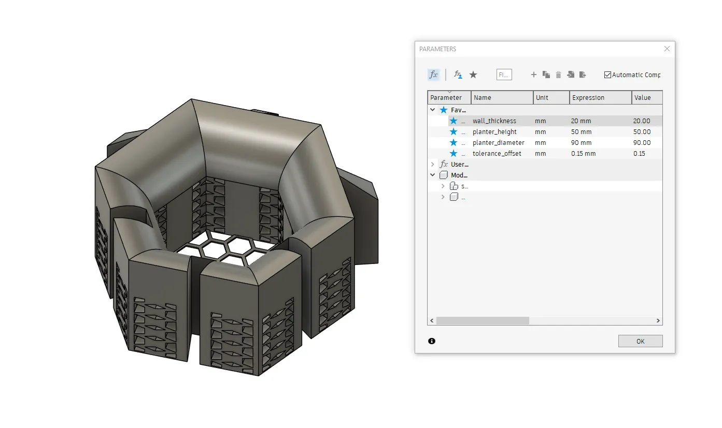Viewport: 722px width, 428px height.
Task: Expand the User Parameters group
Action: point(433,164)
